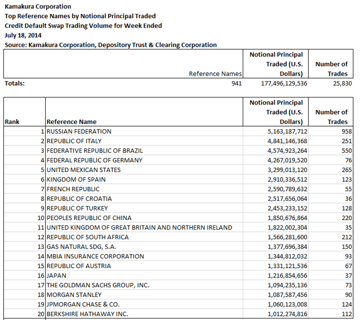Click MBIA INSURANCE CORPORATION cell

[144, 256]
